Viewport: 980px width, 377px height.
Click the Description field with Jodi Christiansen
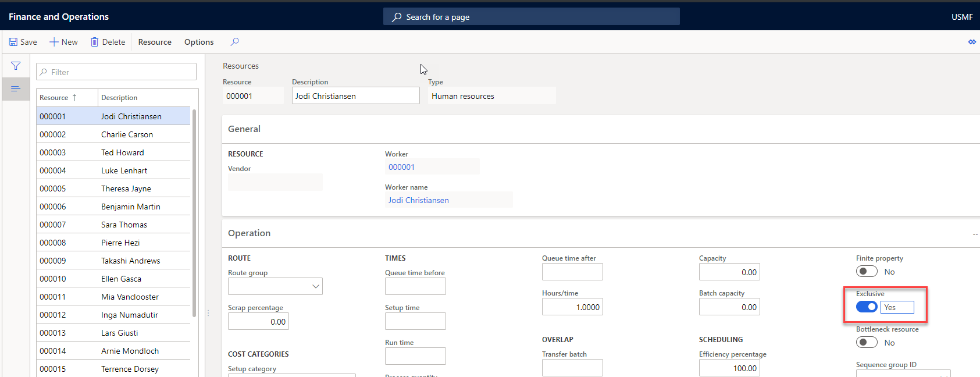point(356,96)
